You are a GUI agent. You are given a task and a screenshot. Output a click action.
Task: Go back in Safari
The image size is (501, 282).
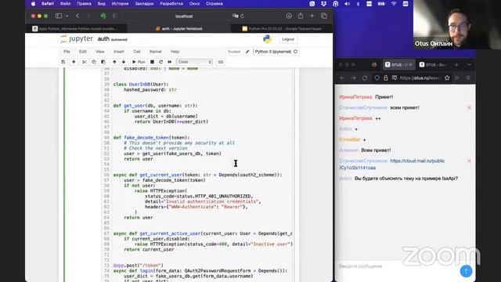point(77,16)
